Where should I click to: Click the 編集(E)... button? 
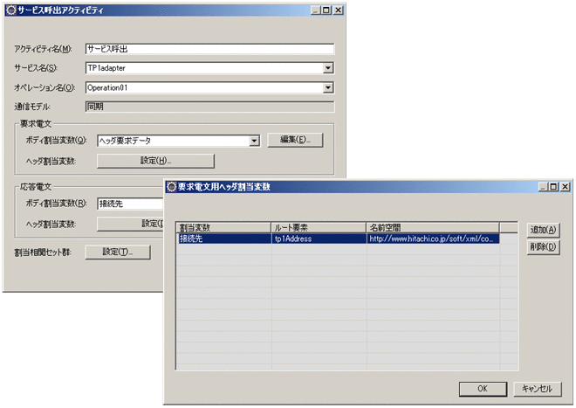tap(295, 140)
